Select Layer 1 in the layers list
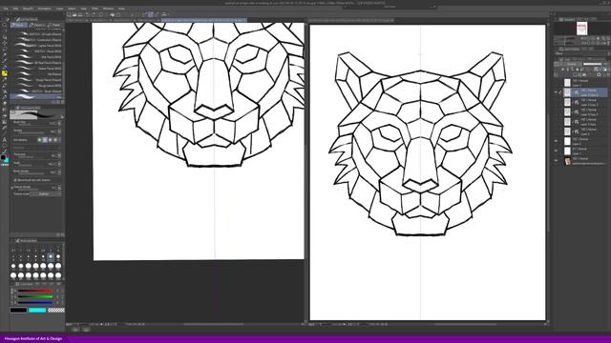Viewport: 611px width, 343px height. coord(586,151)
